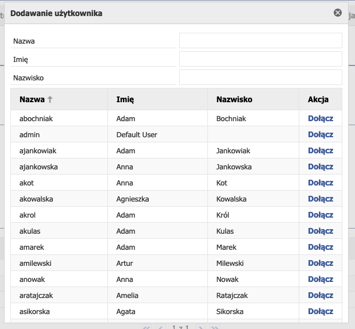Viewport: 355px width, 329px height.
Task: Select the ajankowiak username cell
Action: point(59,150)
